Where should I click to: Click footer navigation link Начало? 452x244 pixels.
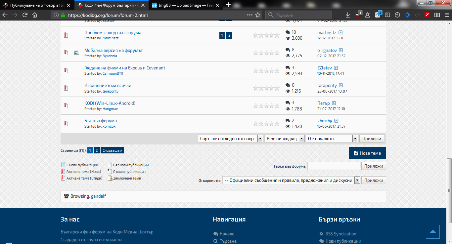coord(227,234)
